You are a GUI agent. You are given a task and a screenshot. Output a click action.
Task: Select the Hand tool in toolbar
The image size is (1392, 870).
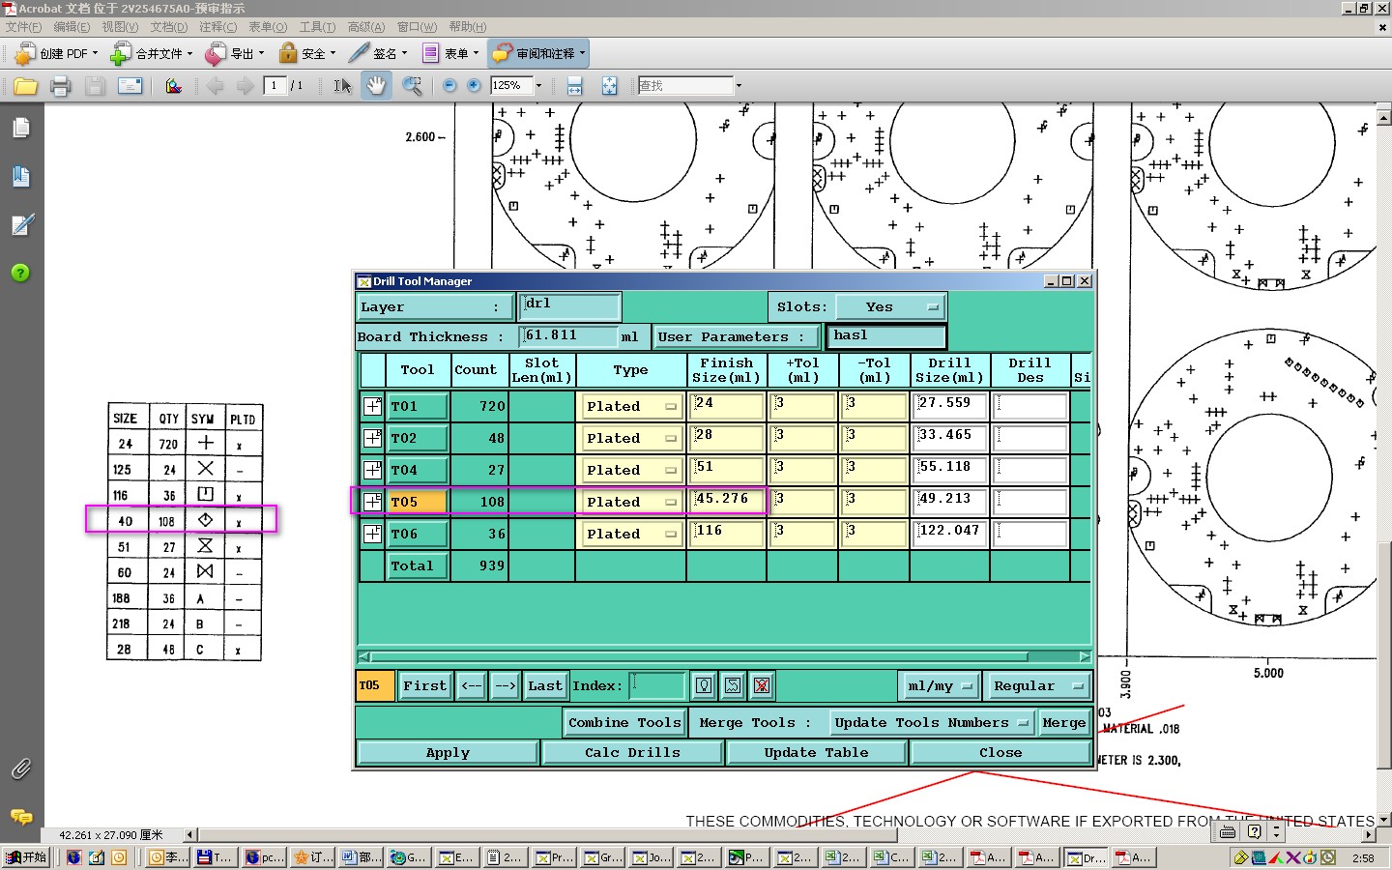click(x=375, y=86)
